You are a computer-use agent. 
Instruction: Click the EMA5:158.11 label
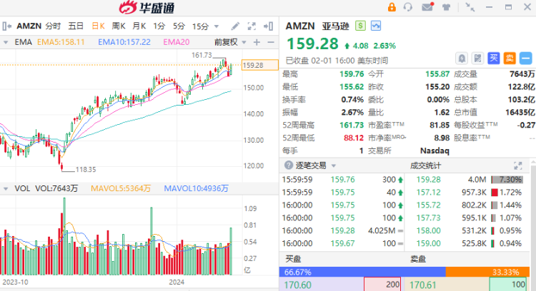click(61, 42)
